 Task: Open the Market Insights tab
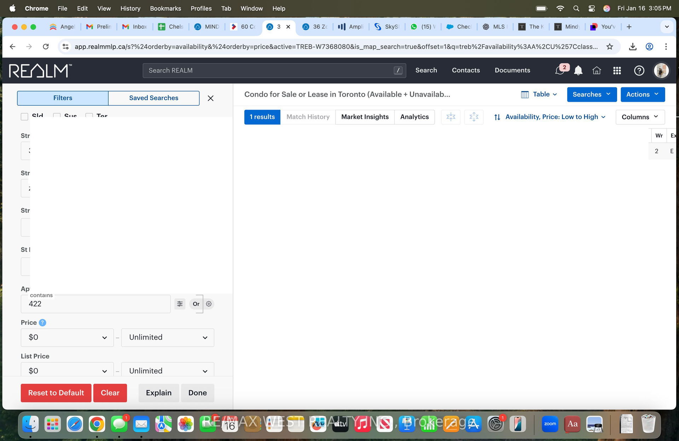pos(365,117)
